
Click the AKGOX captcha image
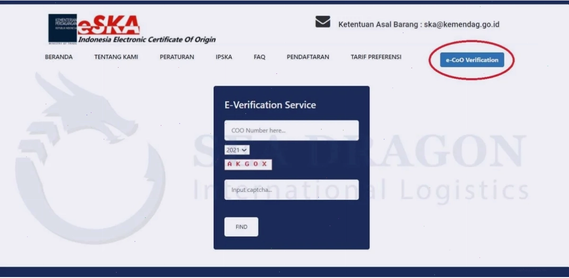coord(248,164)
